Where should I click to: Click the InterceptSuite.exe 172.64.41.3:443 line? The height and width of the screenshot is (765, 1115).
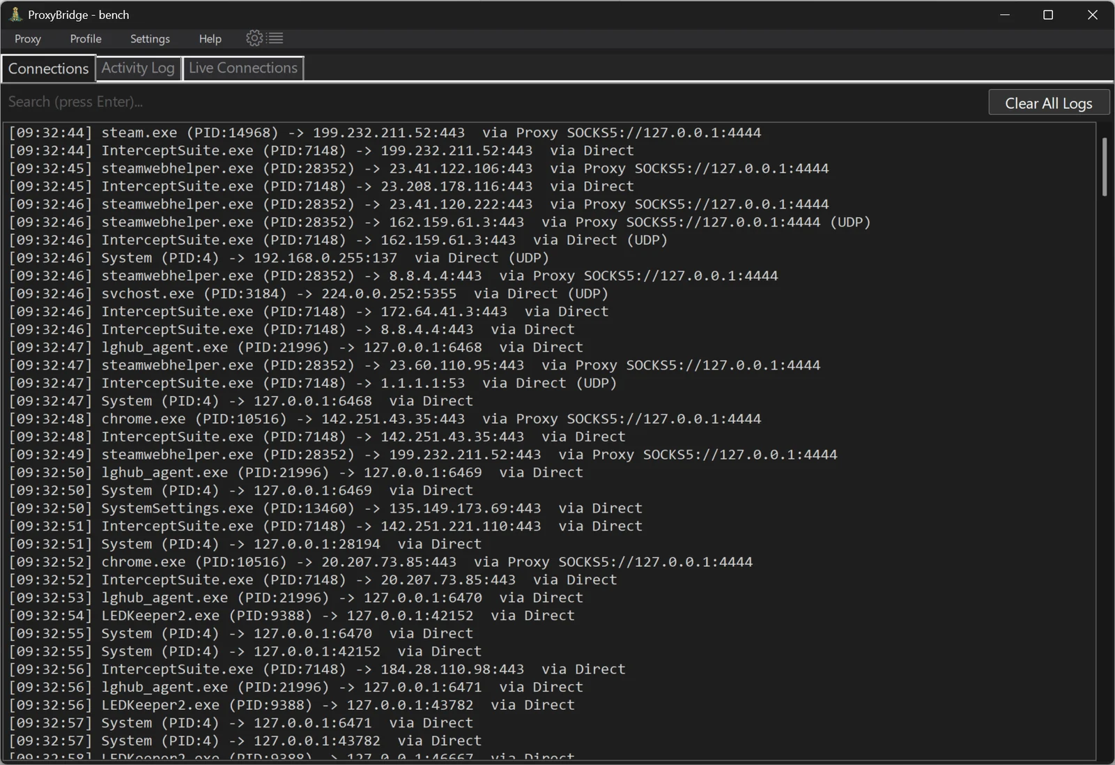308,312
